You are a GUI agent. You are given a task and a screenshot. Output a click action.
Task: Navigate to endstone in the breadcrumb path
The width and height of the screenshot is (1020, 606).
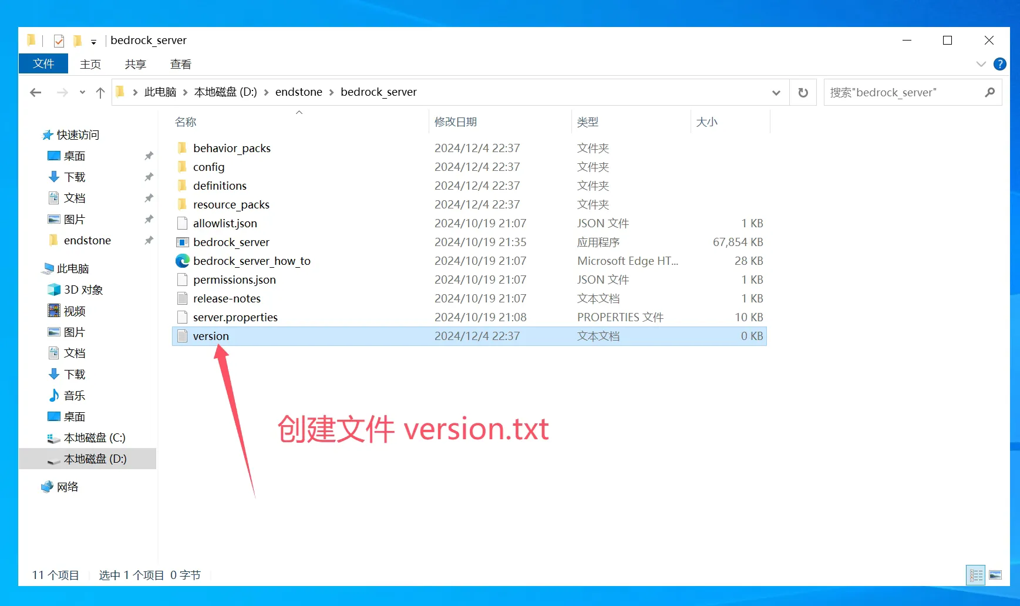pyautogui.click(x=298, y=92)
